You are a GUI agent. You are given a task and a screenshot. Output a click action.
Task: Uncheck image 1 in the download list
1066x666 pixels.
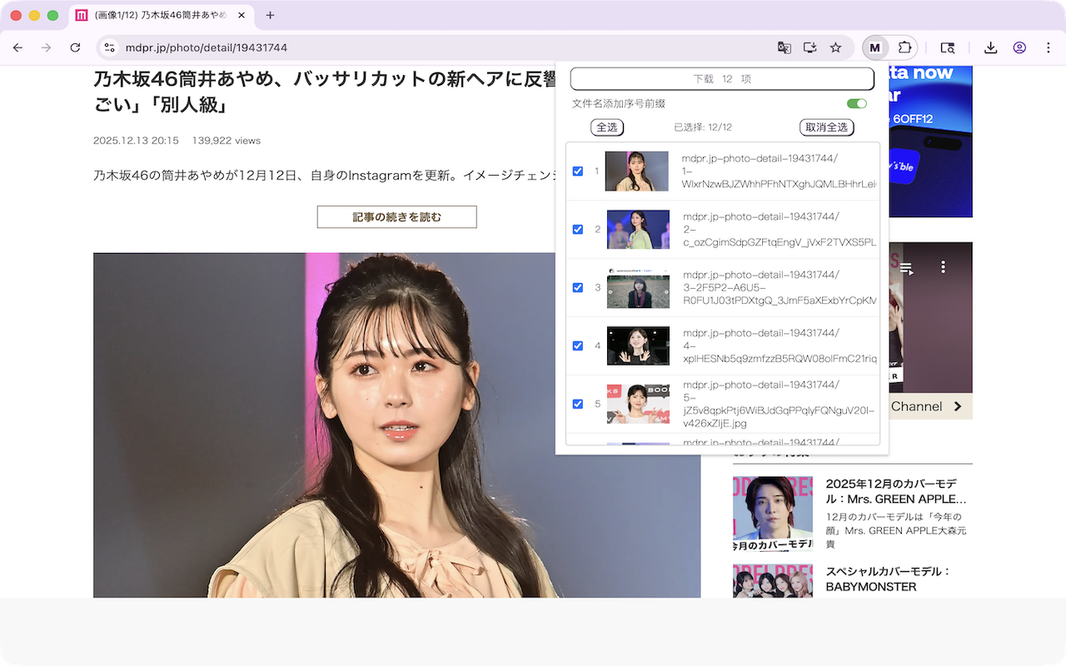tap(578, 171)
